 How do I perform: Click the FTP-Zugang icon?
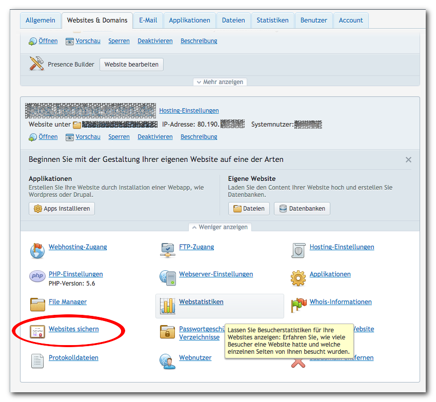(168, 250)
